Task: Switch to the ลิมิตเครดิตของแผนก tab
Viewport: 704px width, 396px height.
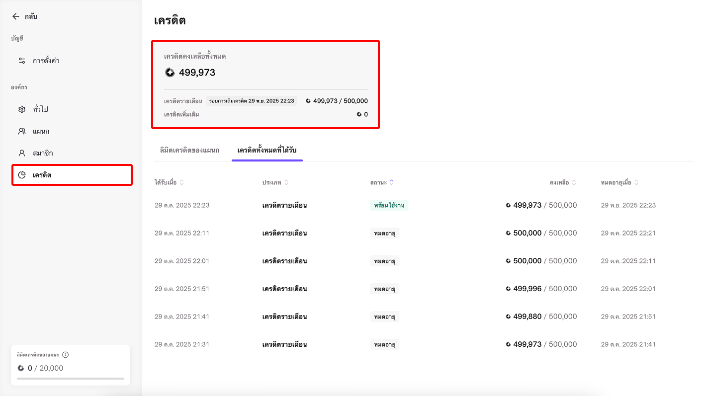Action: [x=189, y=150]
